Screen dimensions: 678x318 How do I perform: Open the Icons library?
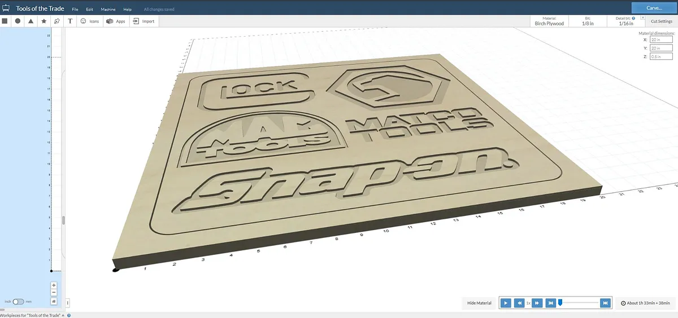pyautogui.click(x=89, y=21)
